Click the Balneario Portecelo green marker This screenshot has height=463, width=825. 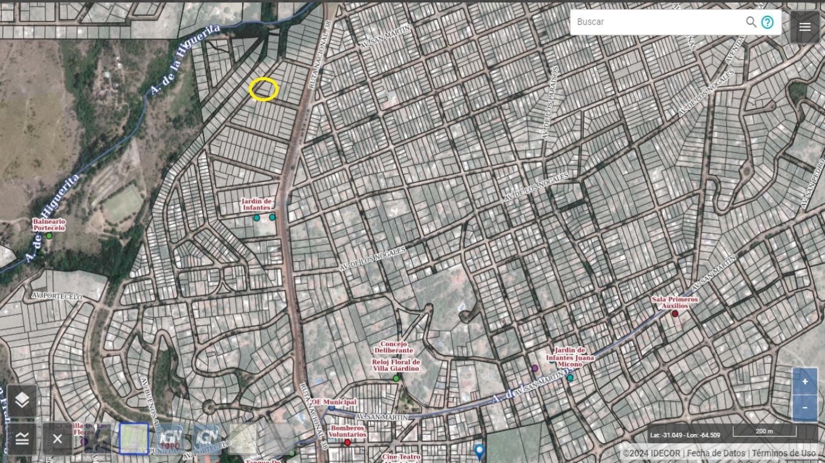point(50,236)
